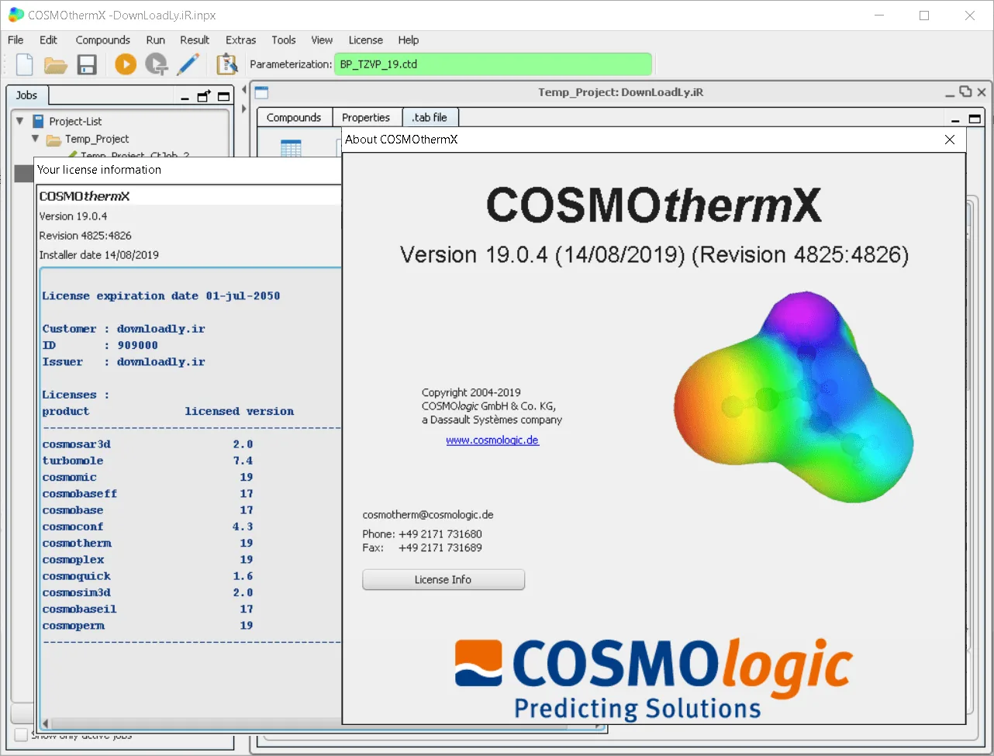This screenshot has width=994, height=756.
Task: Open the www.cosmologic.de link
Action: (492, 440)
